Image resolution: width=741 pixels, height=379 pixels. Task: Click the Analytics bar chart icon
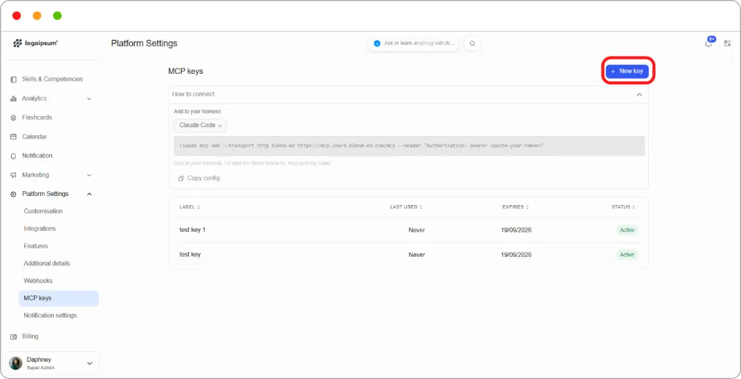point(13,99)
